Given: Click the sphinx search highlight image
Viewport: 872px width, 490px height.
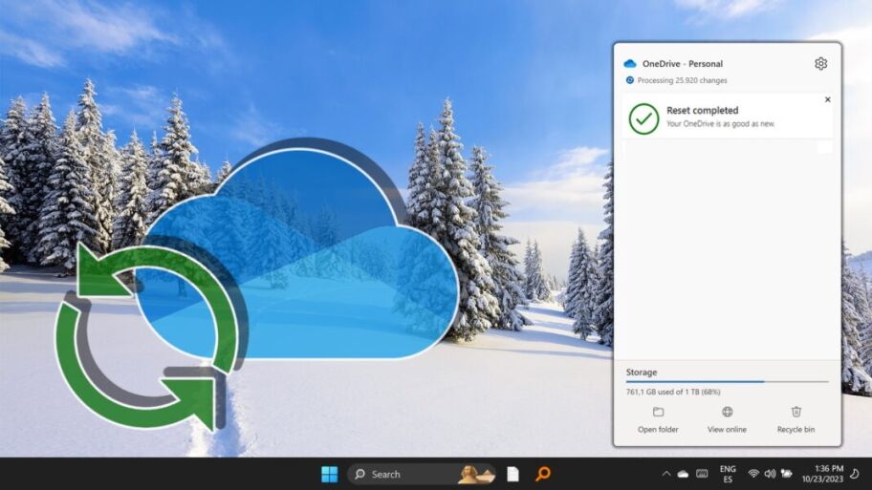Looking at the screenshot, I should (x=476, y=474).
